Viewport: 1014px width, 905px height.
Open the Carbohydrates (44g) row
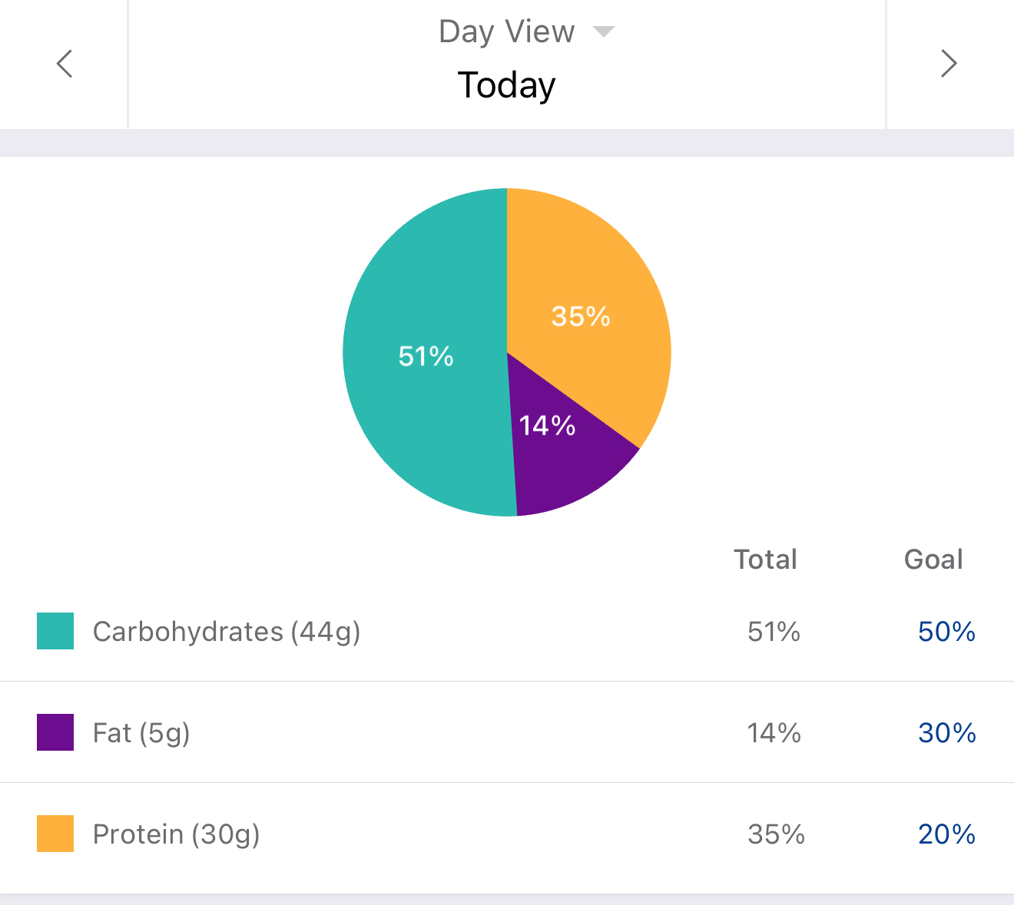(x=227, y=632)
